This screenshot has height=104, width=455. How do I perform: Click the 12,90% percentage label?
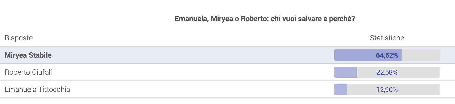click(387, 90)
